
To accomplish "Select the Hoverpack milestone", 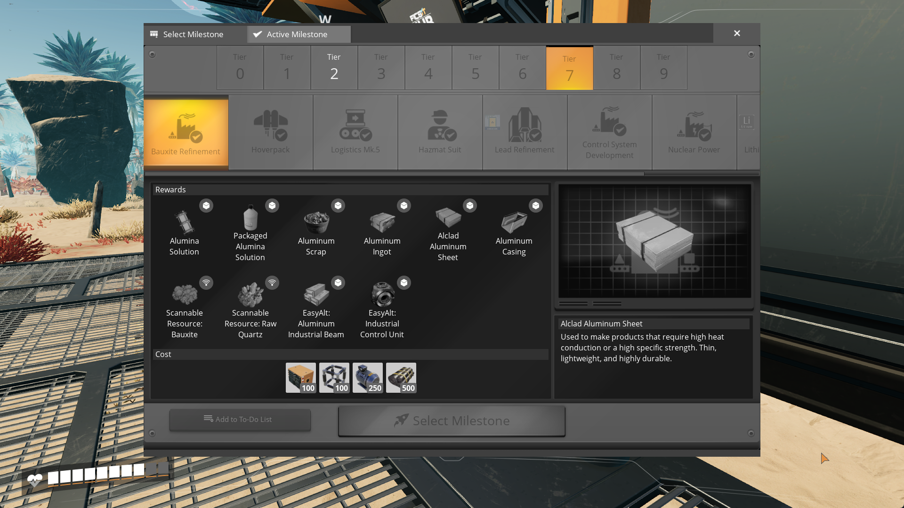I will pyautogui.click(x=271, y=132).
